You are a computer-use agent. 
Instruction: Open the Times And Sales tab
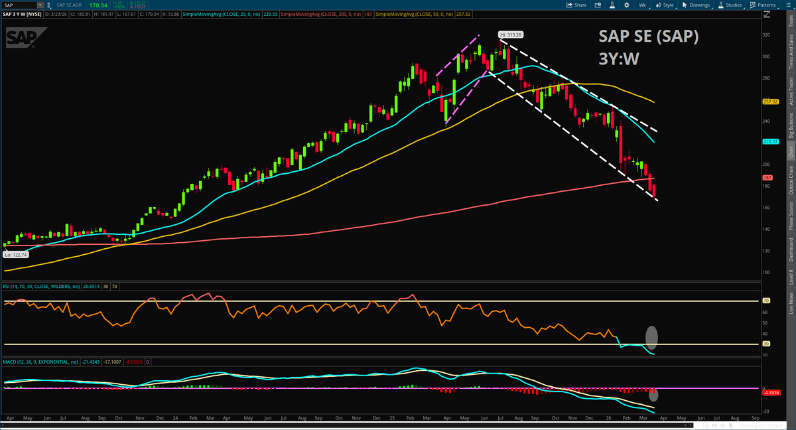(x=790, y=52)
